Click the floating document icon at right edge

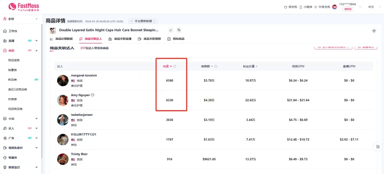(x=378, y=146)
